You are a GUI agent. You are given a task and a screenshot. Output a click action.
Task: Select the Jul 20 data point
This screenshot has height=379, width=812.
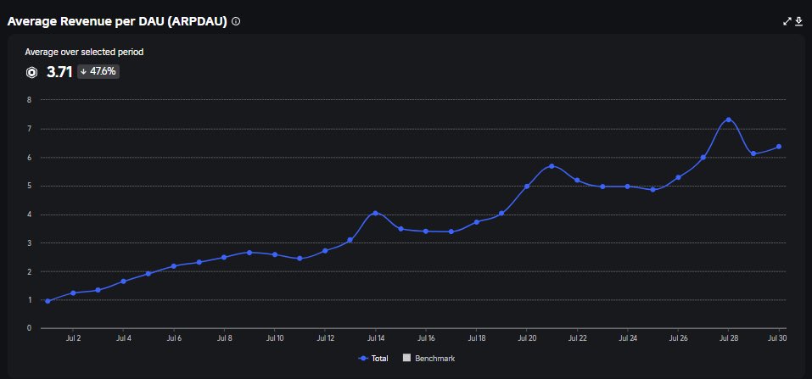coord(527,187)
